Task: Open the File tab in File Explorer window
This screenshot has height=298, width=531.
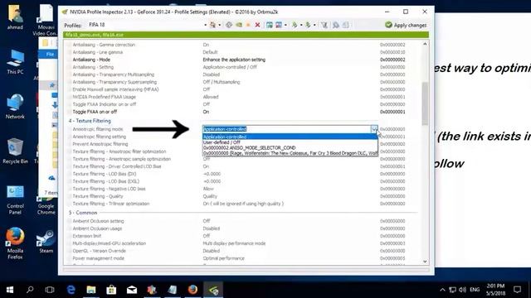Action: (x=50, y=54)
